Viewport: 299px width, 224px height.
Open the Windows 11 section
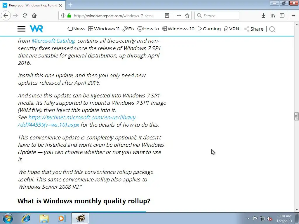(104, 29)
